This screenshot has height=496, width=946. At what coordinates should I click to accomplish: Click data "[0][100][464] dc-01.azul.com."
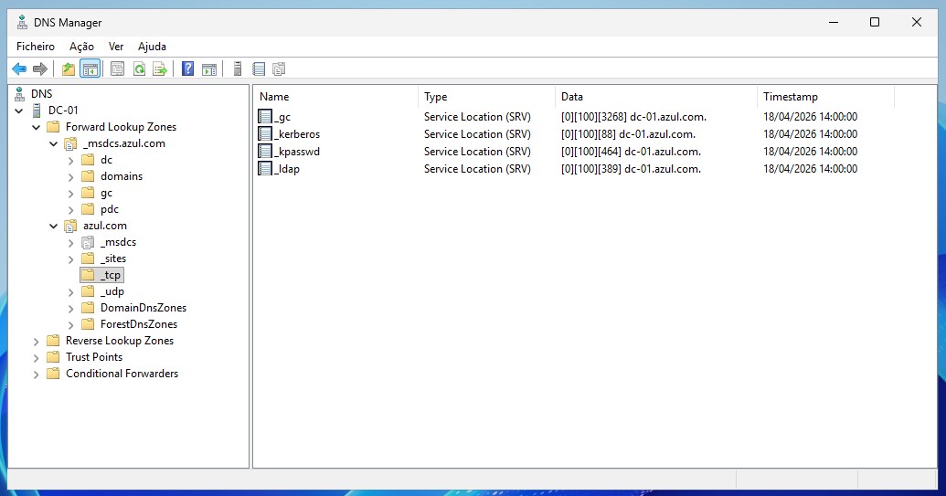(631, 152)
